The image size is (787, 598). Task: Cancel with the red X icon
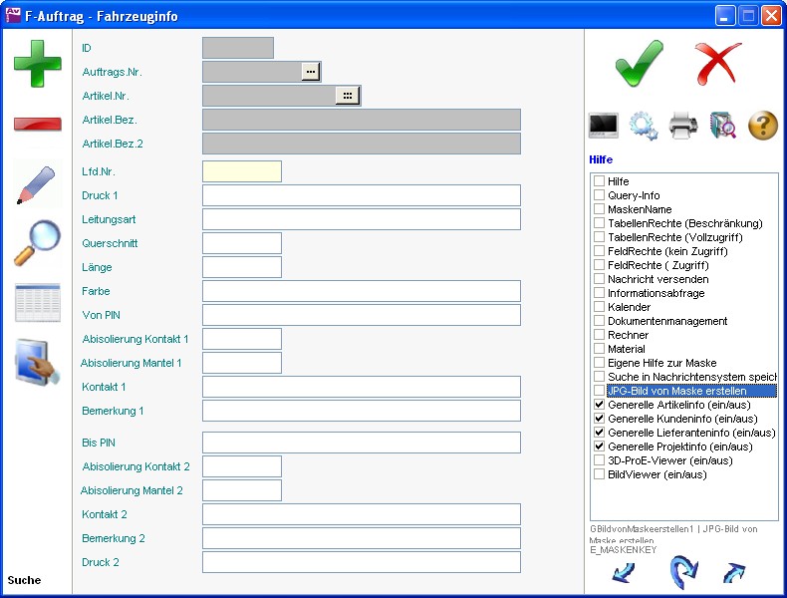(x=717, y=63)
